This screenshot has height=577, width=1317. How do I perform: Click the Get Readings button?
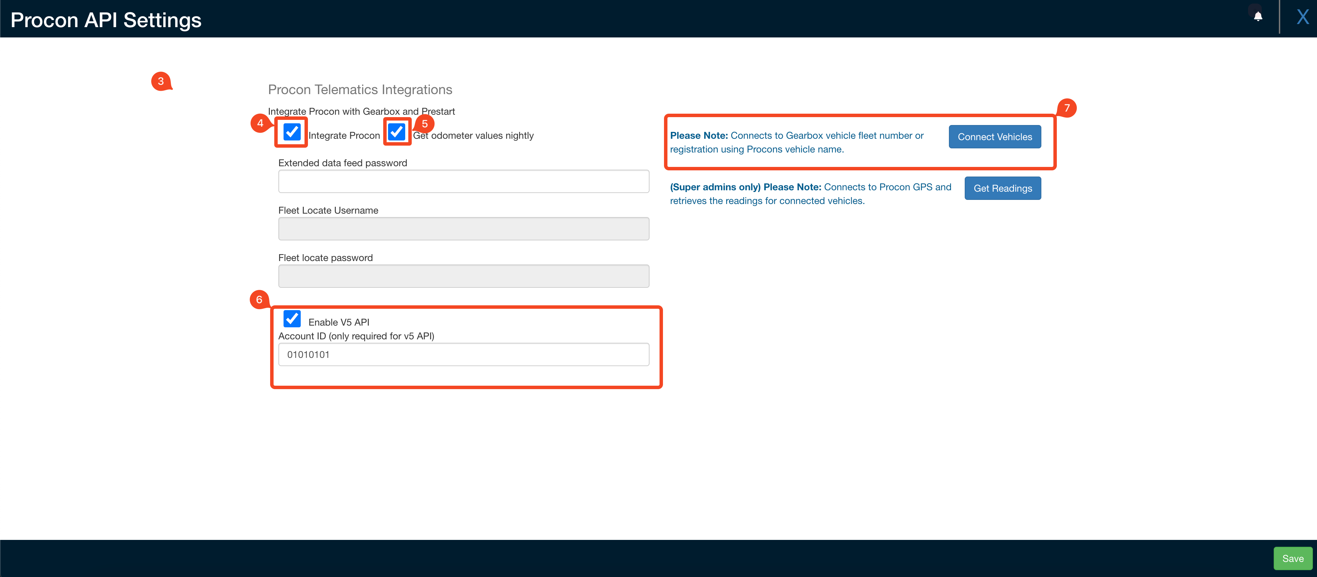tap(1003, 188)
